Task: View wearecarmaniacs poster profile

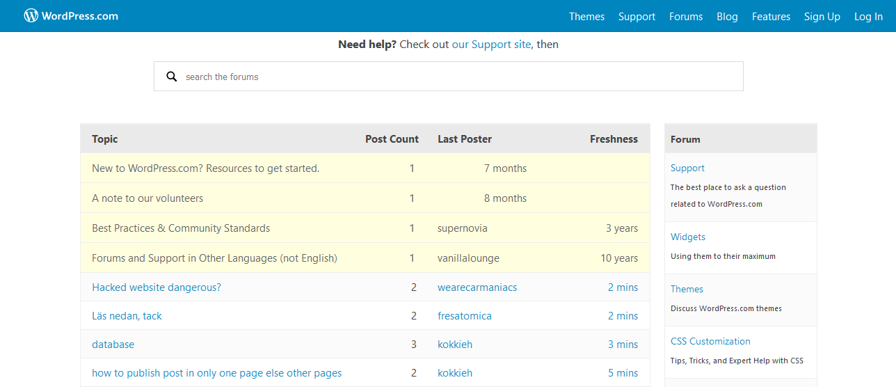Action: [477, 287]
